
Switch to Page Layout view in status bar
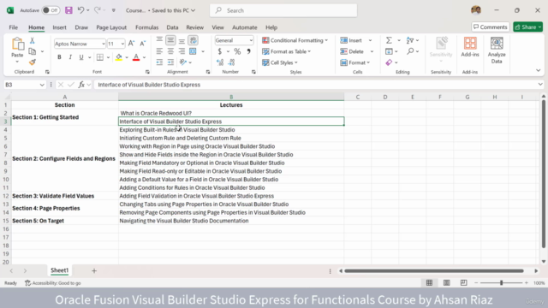pos(447,283)
